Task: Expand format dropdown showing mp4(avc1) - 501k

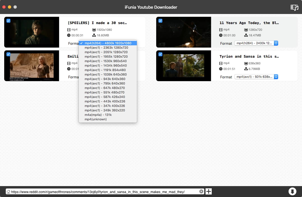Action: [256, 77]
